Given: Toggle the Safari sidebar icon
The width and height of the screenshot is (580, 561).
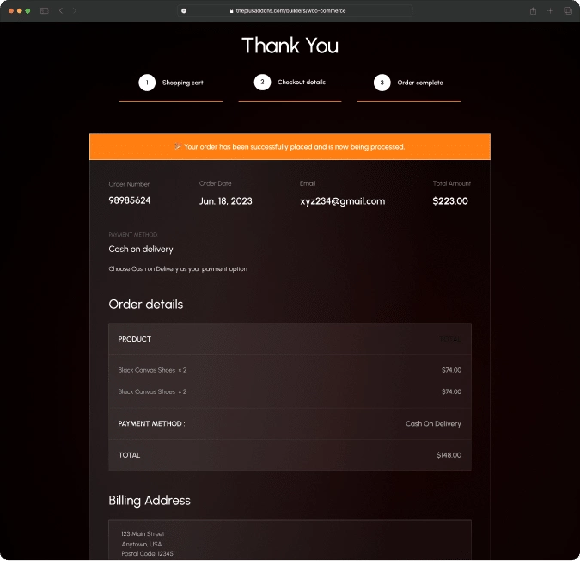Looking at the screenshot, I should pos(45,10).
